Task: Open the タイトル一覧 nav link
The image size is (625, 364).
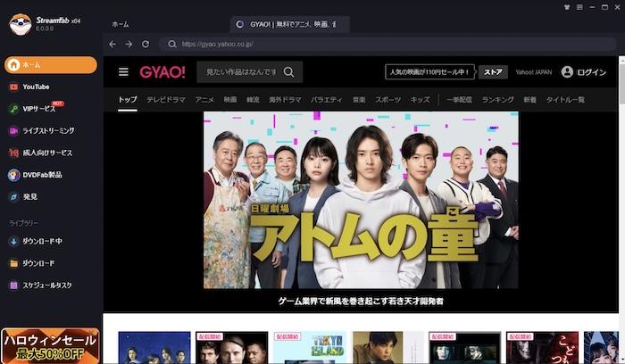Action: [x=565, y=100]
